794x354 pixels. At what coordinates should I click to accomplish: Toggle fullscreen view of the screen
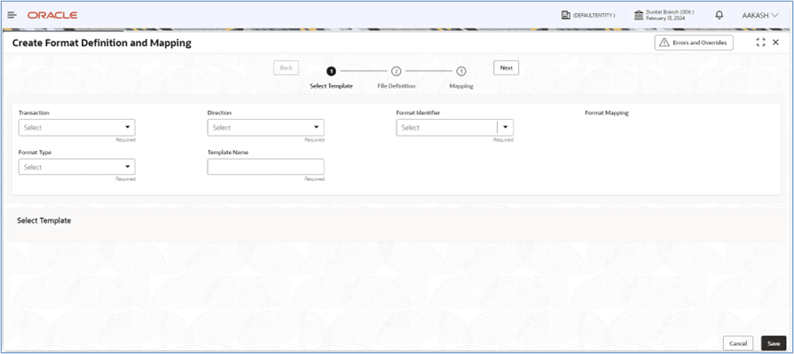pos(760,43)
